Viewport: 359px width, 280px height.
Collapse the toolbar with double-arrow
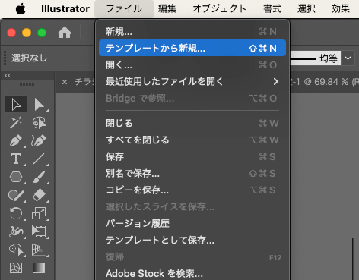point(8,75)
